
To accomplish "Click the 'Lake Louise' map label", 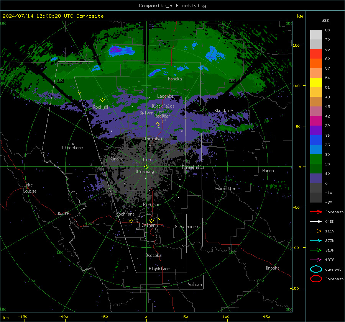I will click(x=30, y=188).
